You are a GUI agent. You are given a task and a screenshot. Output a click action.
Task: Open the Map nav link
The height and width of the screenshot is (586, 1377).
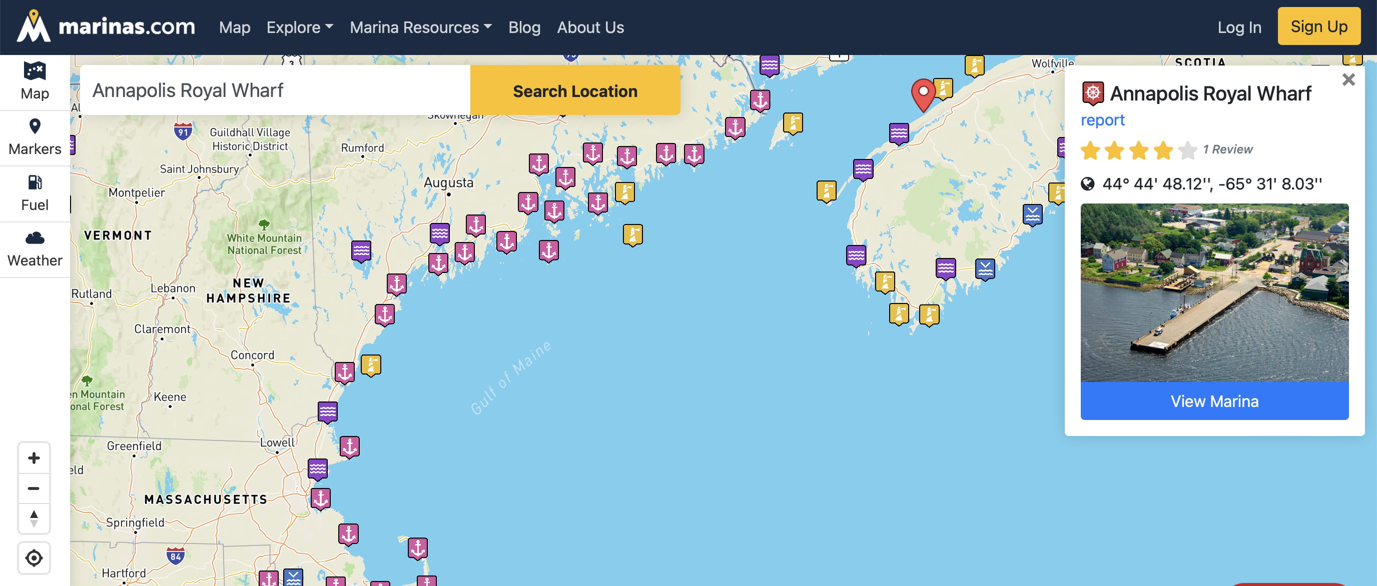[235, 26]
